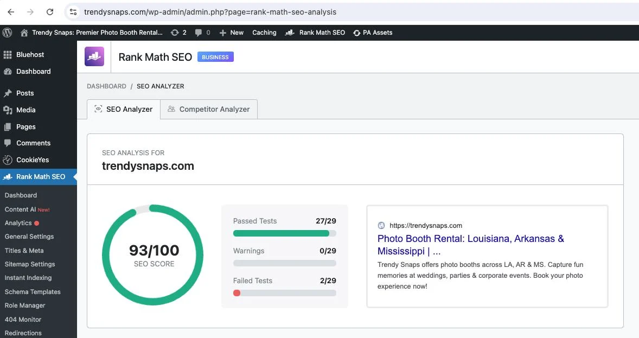Click the WordPress logo icon
Viewport: 639px width, 338px height.
[x=7, y=33]
